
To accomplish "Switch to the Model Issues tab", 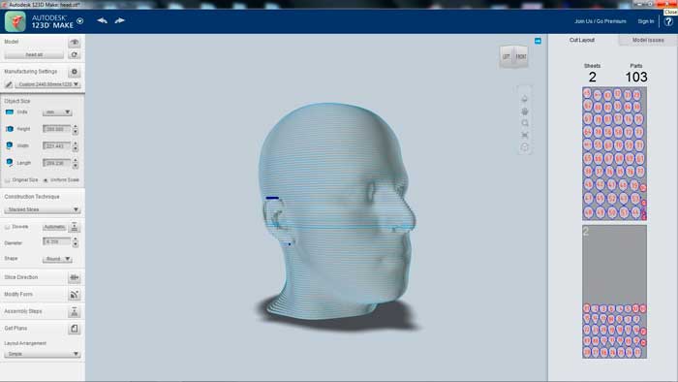I will pos(648,40).
